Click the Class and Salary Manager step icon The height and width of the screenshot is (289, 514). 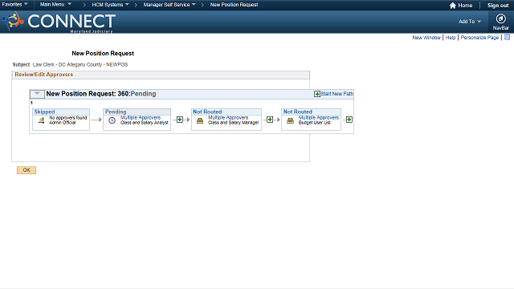click(200, 120)
